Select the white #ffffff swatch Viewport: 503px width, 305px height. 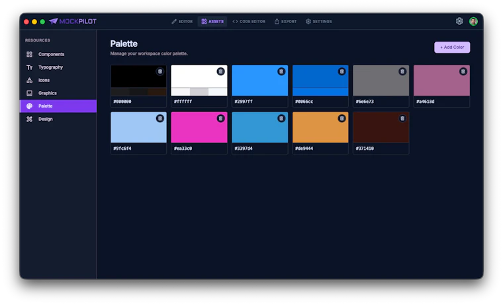199,81
